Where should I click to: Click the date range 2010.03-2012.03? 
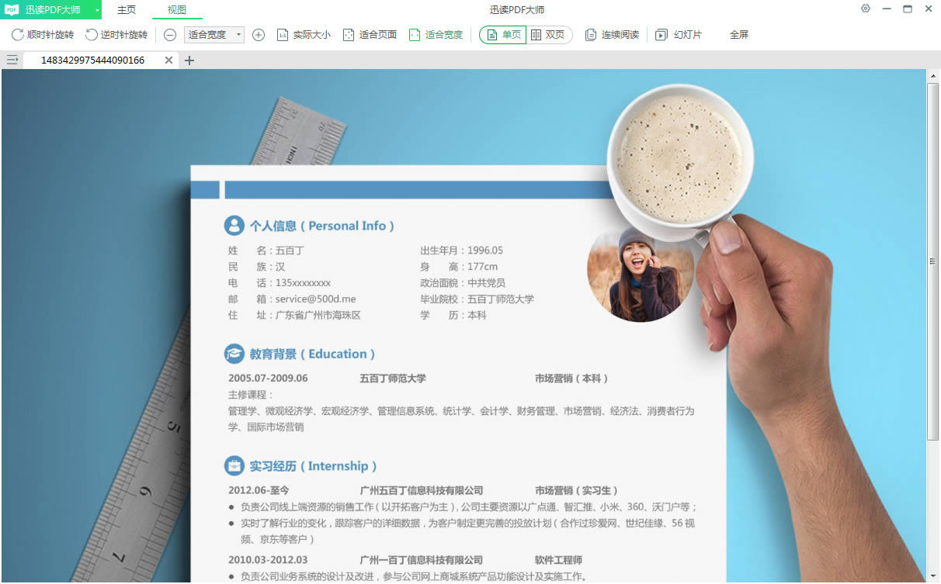click(x=268, y=560)
